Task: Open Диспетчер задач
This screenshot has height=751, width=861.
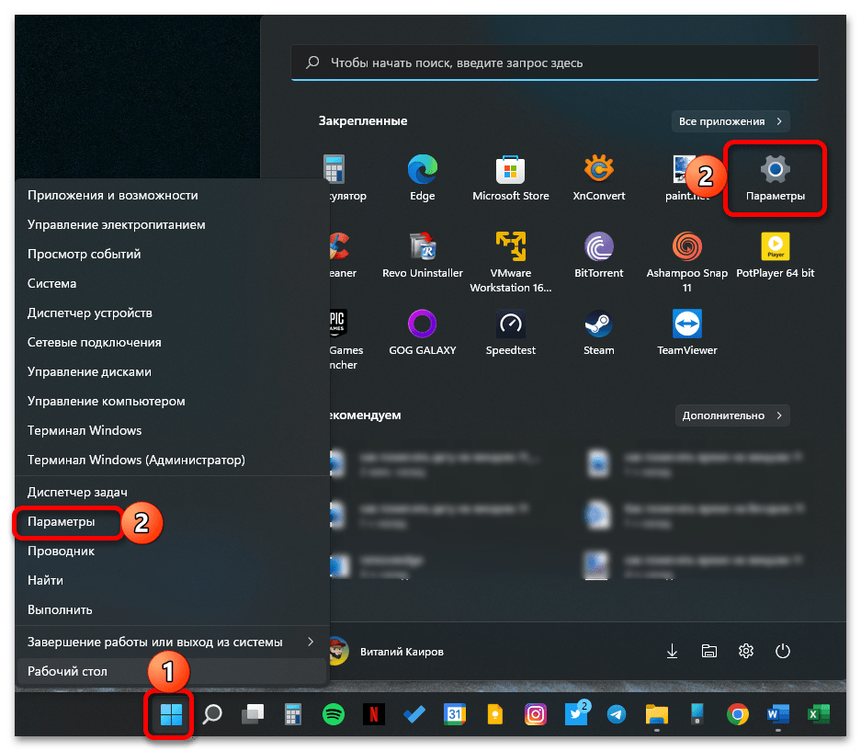Action: [x=172, y=492]
